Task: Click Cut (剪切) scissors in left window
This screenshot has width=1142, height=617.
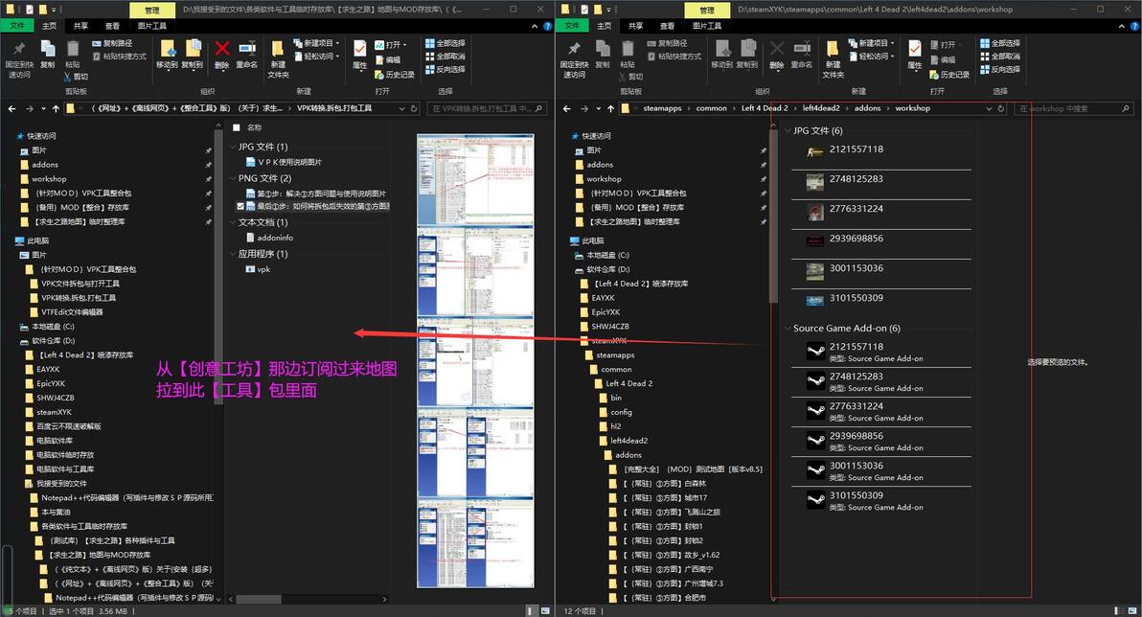Action: (x=76, y=77)
